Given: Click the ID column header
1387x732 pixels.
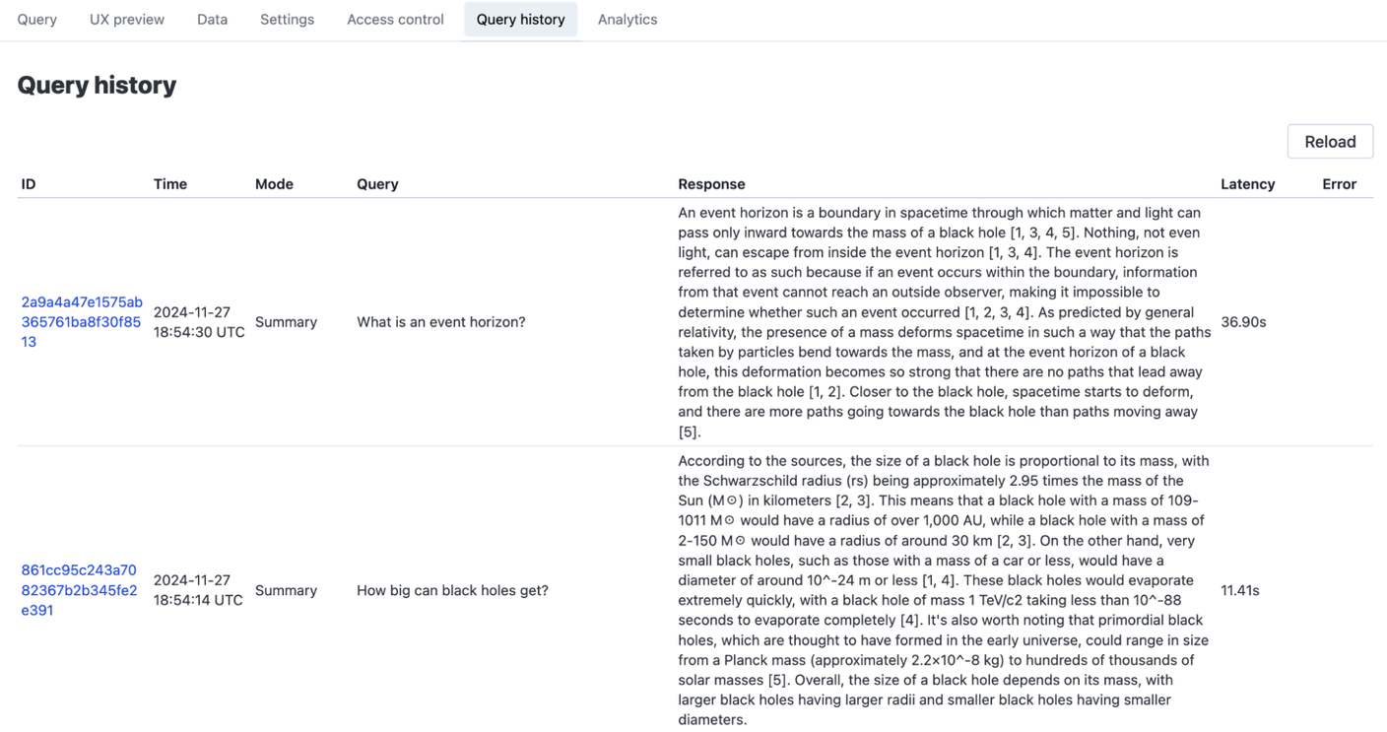Looking at the screenshot, I should pos(29,184).
